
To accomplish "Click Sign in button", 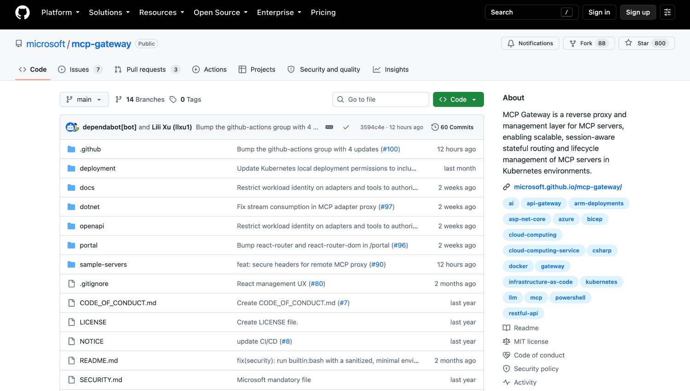I will (599, 12).
